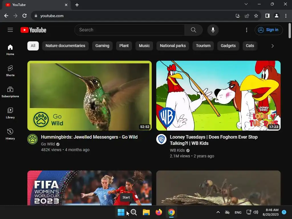Start voice search with the microphone icon
Screen dimensions: 292x219
coord(213,30)
